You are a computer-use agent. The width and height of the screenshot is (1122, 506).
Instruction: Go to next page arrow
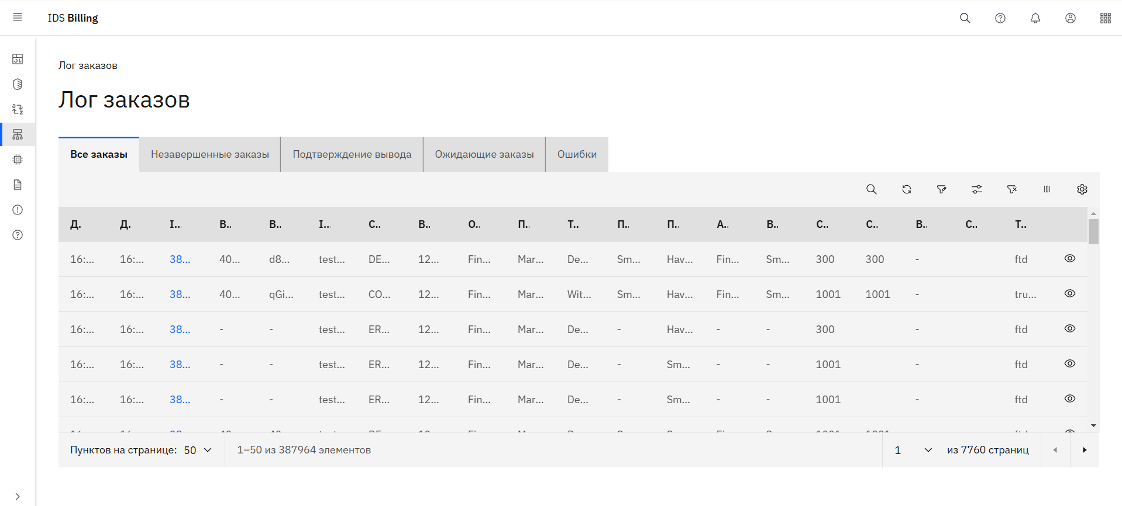[1084, 450]
